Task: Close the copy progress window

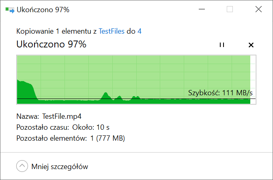Action: [258, 9]
